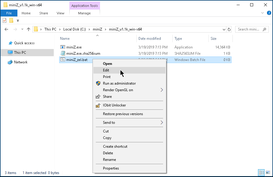This screenshot has width=273, height=177.
Task: Sort by Date modified column header
Action: click(x=150, y=39)
